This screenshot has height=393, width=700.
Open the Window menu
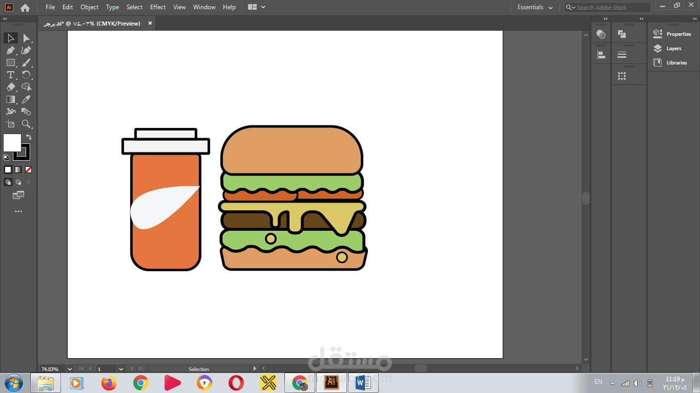coord(204,7)
